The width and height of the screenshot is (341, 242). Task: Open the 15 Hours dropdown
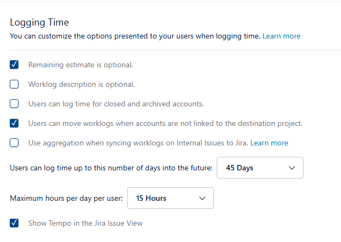click(170, 198)
